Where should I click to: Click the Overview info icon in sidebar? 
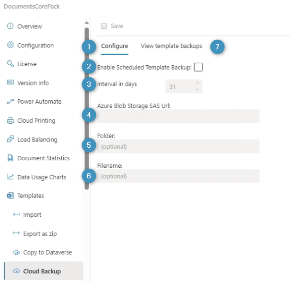pyautogui.click(x=10, y=26)
